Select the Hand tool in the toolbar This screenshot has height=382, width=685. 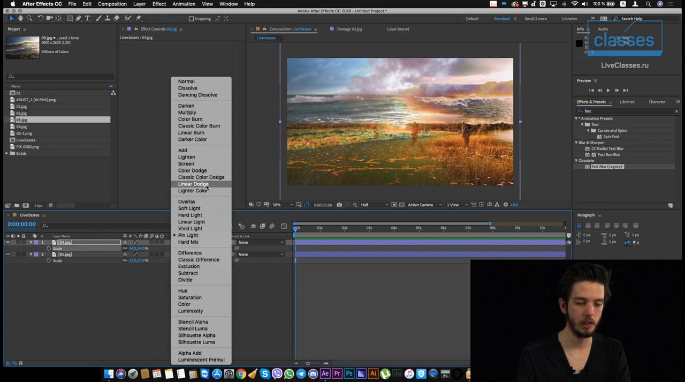pyautogui.click(x=21, y=18)
